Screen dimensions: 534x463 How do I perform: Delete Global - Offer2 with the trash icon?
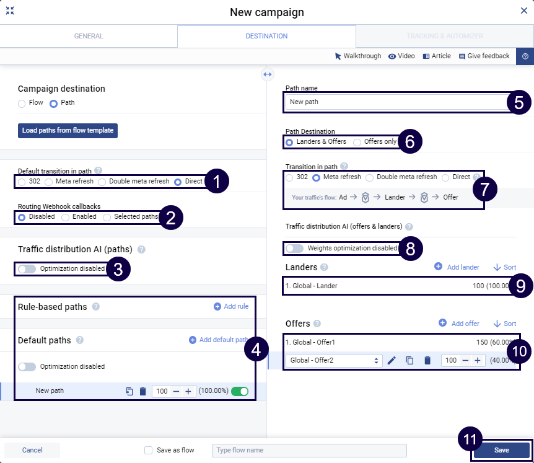(x=427, y=360)
